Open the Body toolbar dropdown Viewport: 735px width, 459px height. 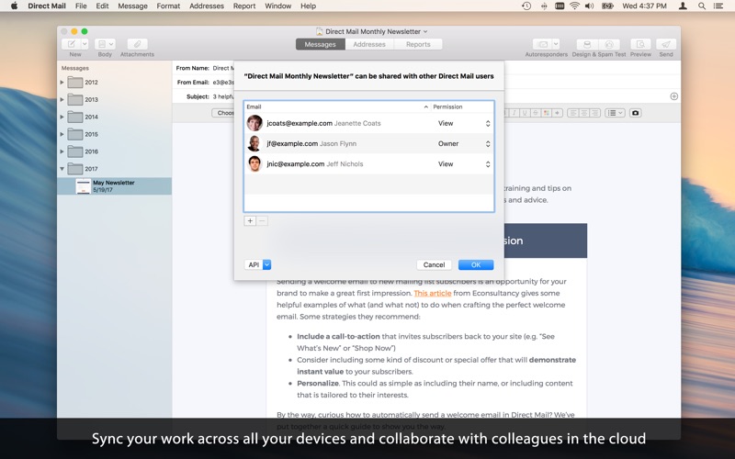click(105, 44)
